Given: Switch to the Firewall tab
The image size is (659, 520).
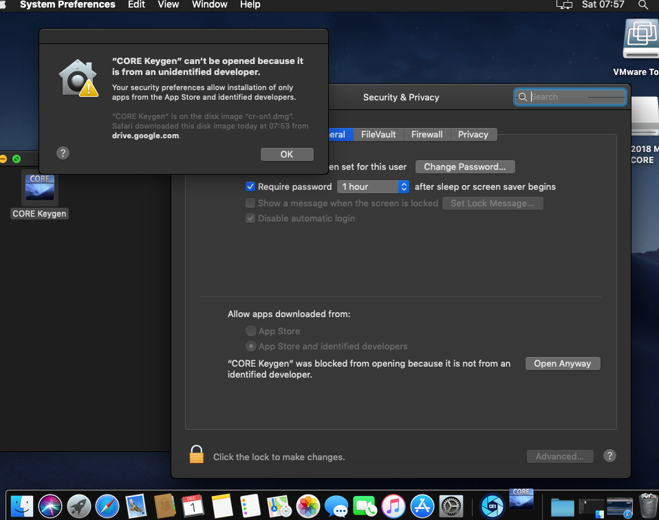Looking at the screenshot, I should click(x=427, y=135).
